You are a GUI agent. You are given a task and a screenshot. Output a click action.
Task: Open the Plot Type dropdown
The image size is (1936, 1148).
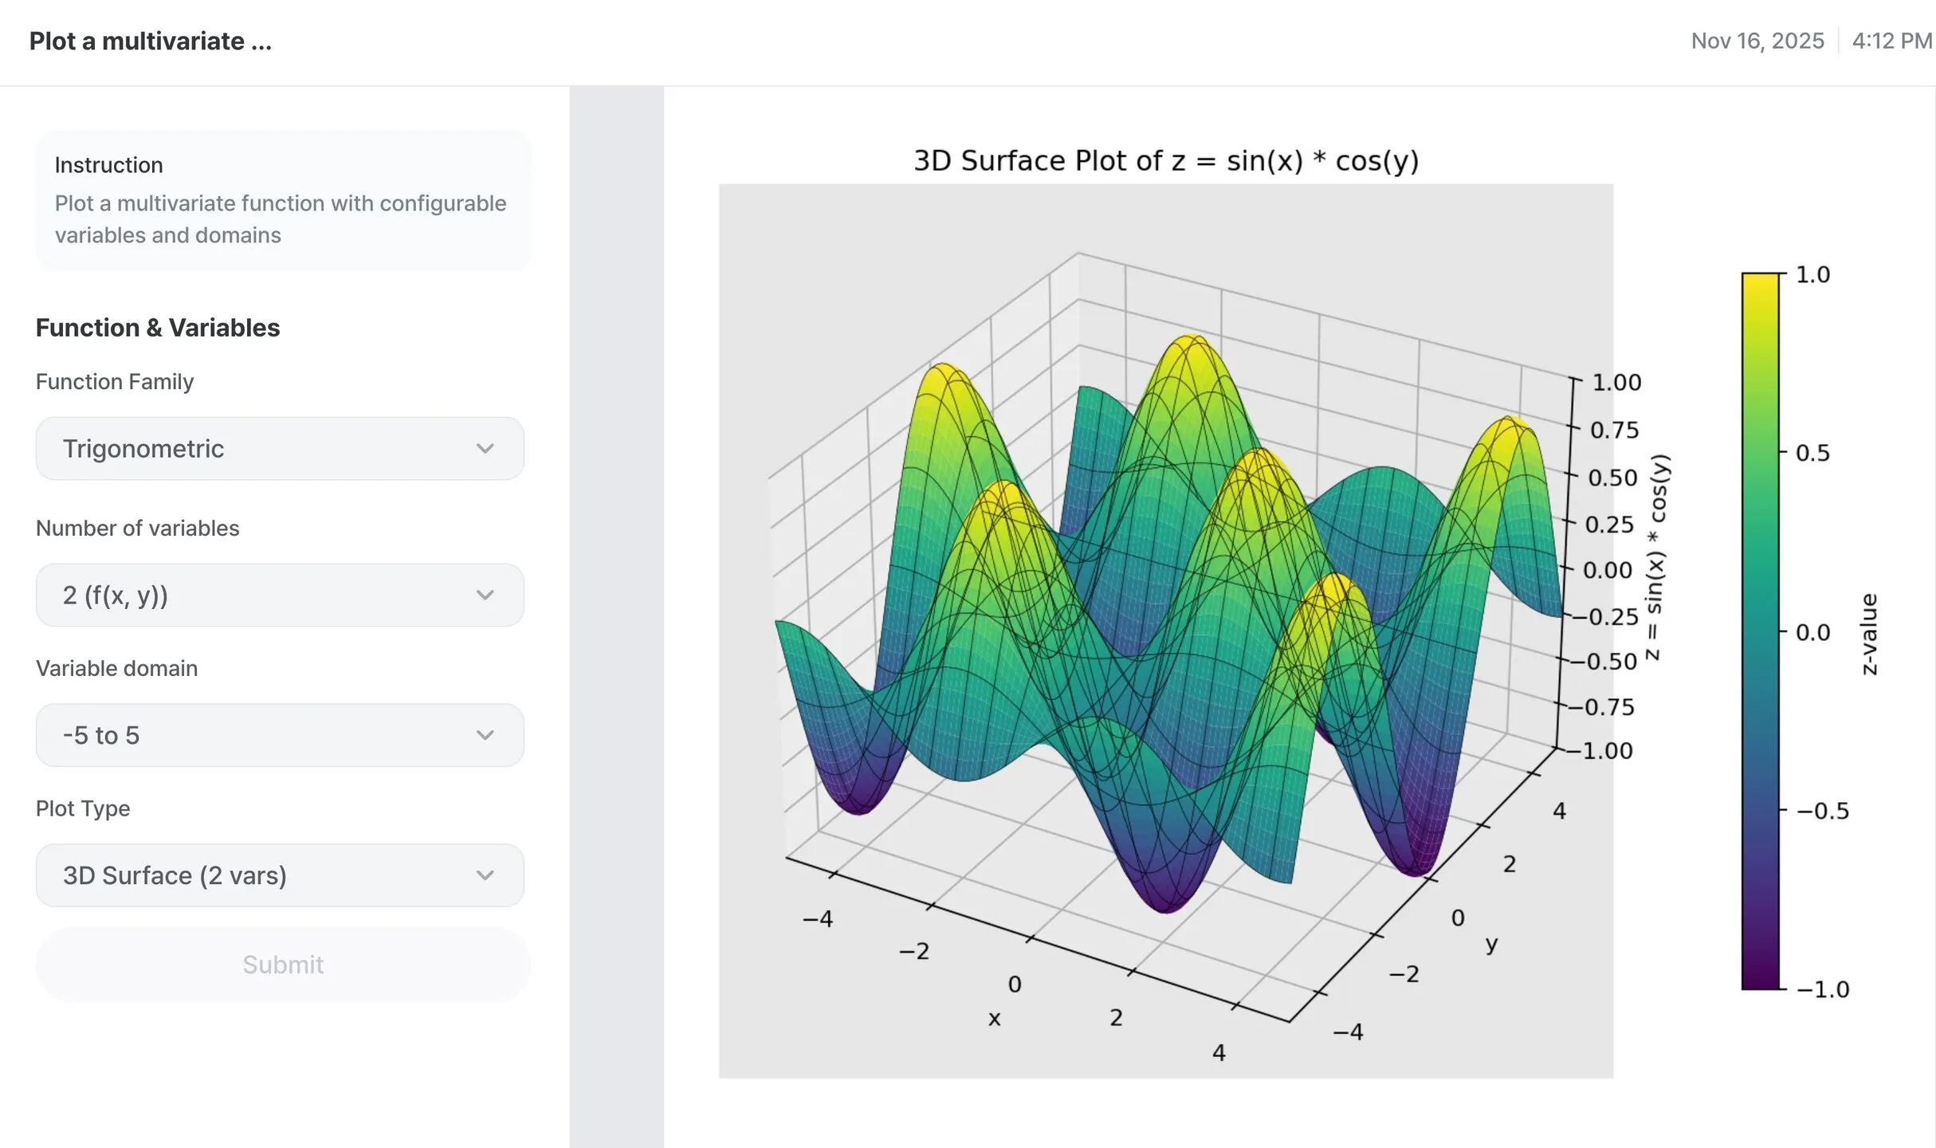point(279,875)
